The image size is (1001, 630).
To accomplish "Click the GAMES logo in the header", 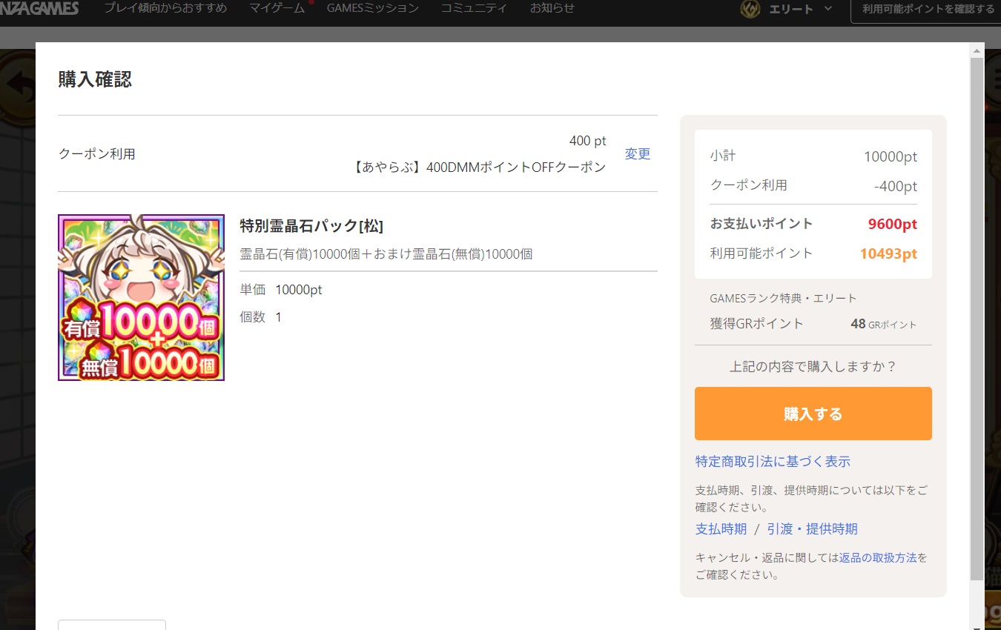I will coord(39,8).
